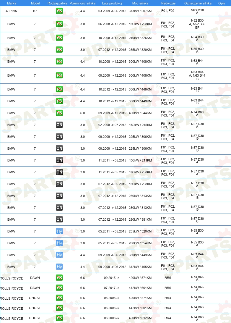Select the B7 model cell
231x323 pixels.
(x=35, y=11)
